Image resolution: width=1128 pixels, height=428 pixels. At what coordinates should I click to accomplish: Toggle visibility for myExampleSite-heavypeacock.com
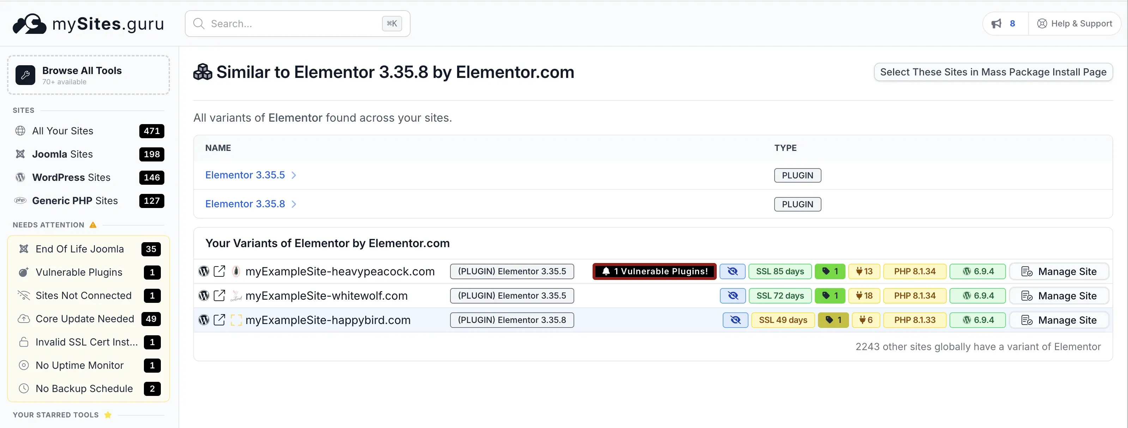pyautogui.click(x=732, y=271)
